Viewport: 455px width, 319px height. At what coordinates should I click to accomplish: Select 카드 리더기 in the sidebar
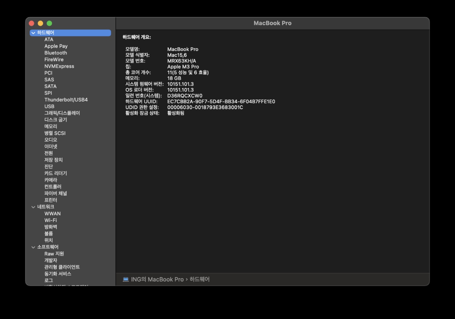pyautogui.click(x=56, y=173)
